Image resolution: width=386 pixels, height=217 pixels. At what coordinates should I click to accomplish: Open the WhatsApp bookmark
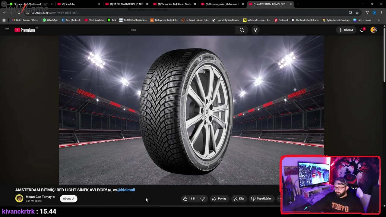[x=50, y=20]
